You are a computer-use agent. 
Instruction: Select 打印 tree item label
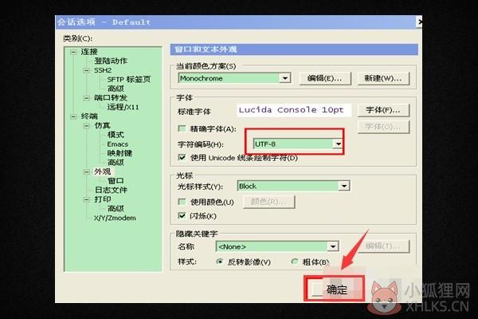102,199
